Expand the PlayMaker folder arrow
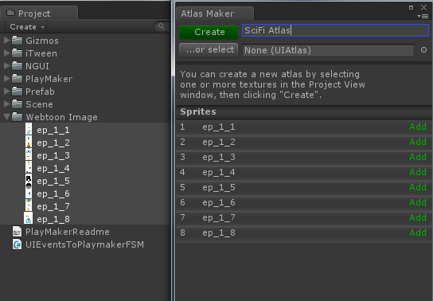 [7, 79]
